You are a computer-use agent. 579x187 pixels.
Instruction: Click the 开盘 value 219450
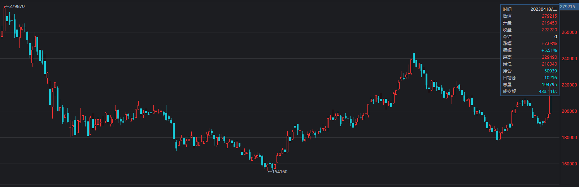(x=549, y=23)
